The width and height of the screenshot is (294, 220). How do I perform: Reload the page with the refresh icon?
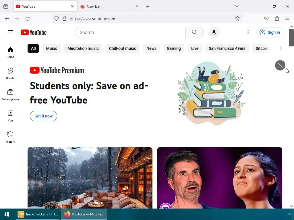tap(28, 19)
